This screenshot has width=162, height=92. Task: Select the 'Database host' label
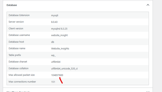click(x=16, y=42)
